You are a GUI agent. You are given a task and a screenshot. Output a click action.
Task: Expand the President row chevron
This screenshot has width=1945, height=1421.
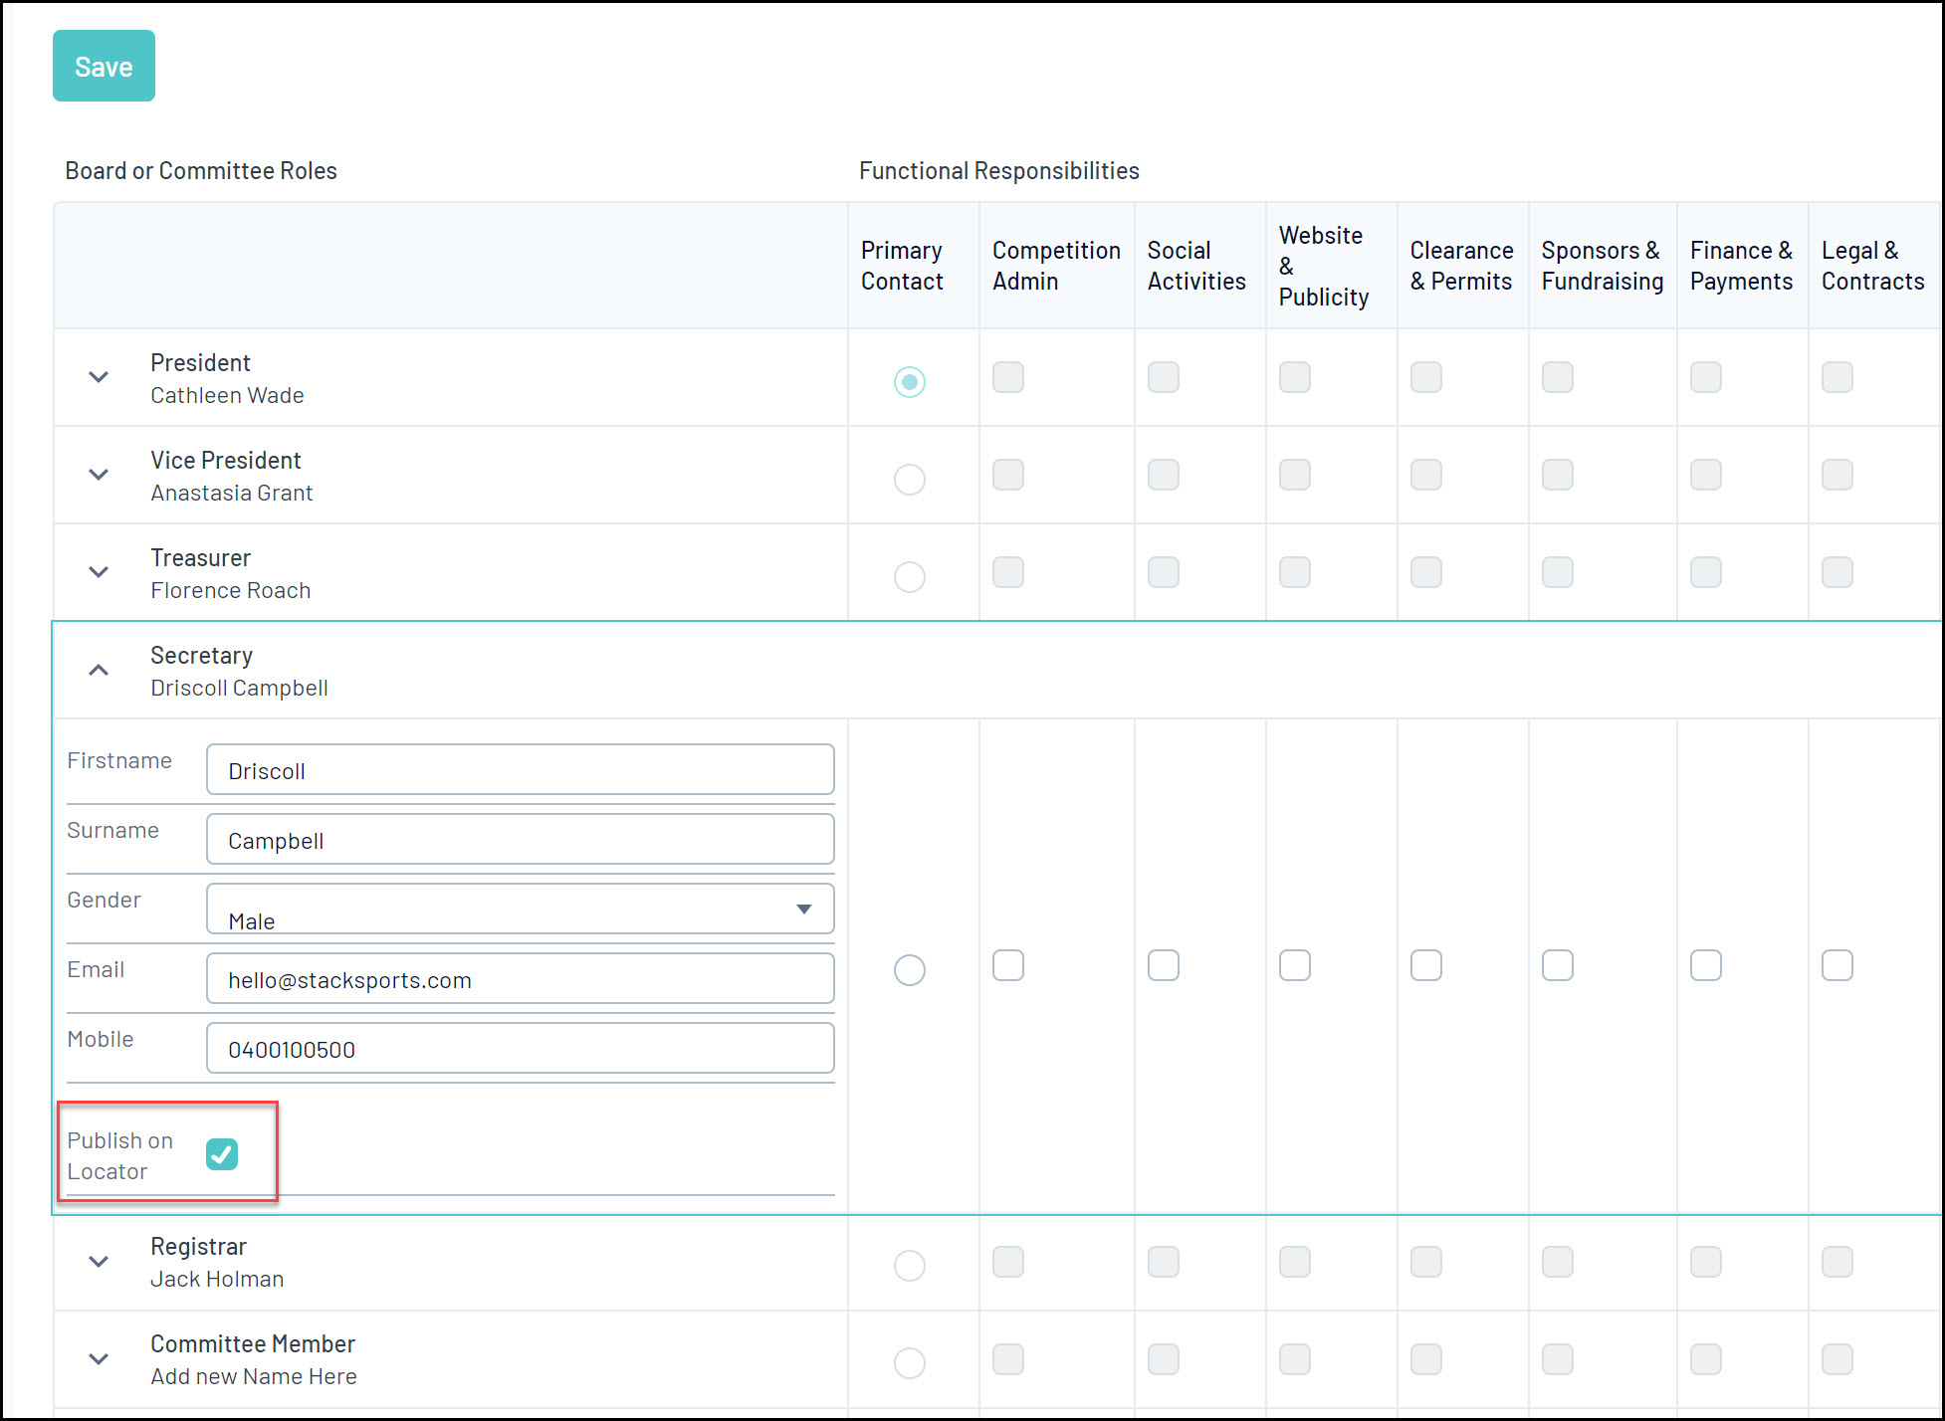click(99, 377)
